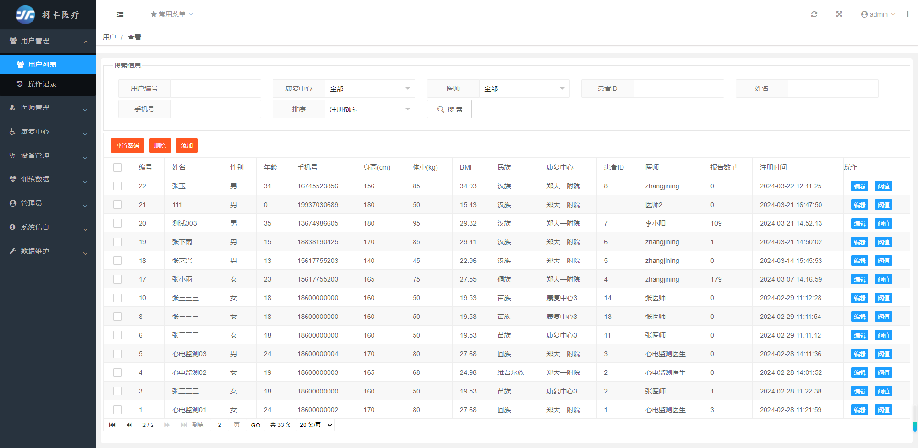This screenshot has height=448, width=918.
Task: Click the star icon for 常用菜单
Action: point(153,14)
